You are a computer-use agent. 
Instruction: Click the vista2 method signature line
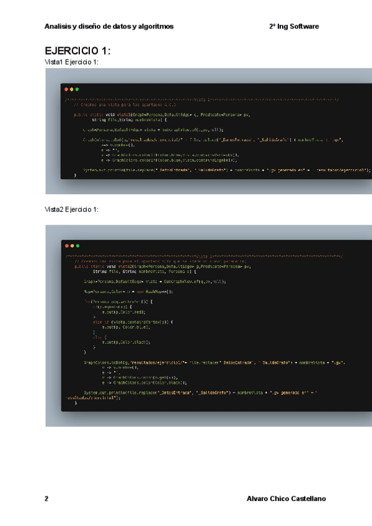tap(160, 267)
